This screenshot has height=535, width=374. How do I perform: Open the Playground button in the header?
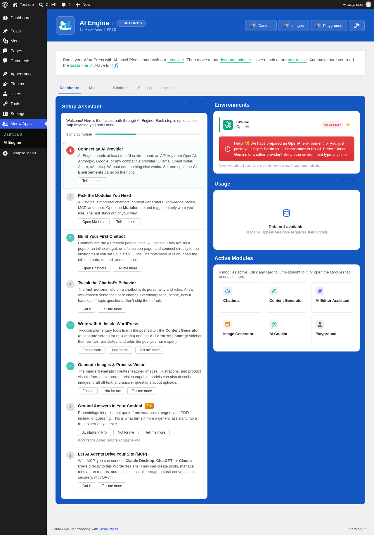click(x=329, y=25)
